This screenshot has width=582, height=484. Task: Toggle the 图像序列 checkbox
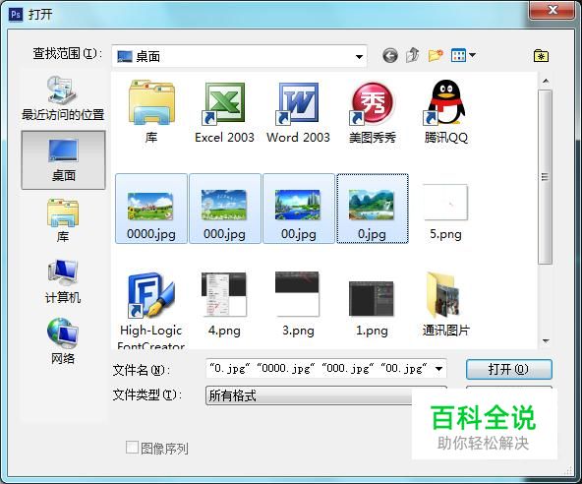click(132, 448)
